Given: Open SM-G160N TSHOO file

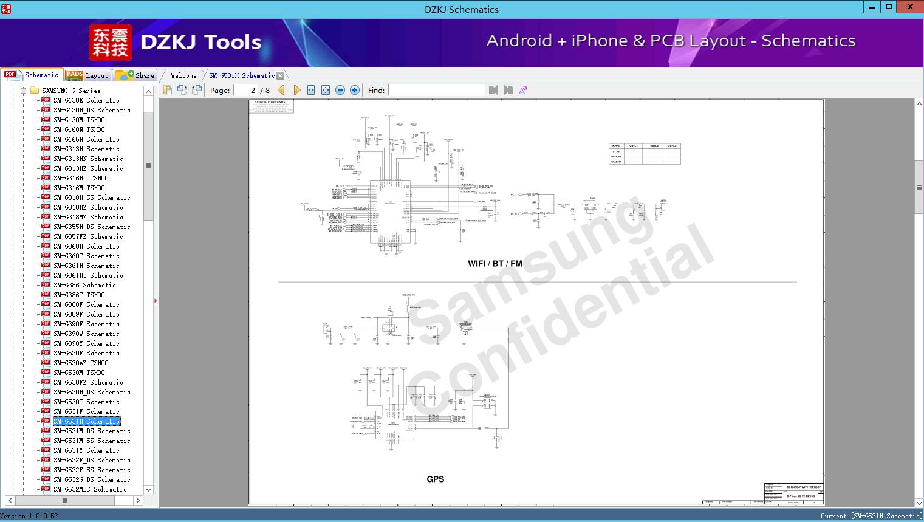Looking at the screenshot, I should [79, 129].
